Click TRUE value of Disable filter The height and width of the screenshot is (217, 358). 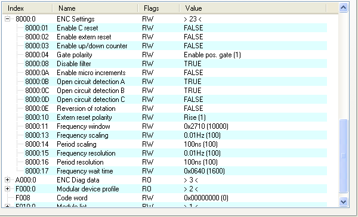(193, 64)
